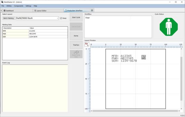Click the 'MFR: A12345' text in layout preview
The height and width of the screenshot is (117, 185).
click(121, 56)
